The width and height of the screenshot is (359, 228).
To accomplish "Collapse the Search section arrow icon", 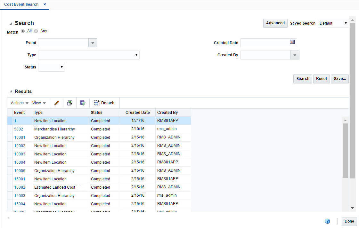I will coord(10,23).
